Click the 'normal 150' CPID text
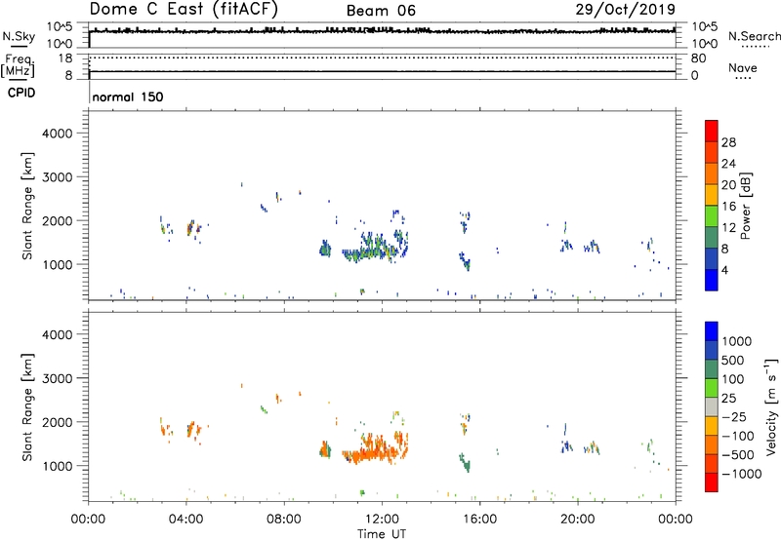The height and width of the screenshot is (540, 781). (128, 96)
